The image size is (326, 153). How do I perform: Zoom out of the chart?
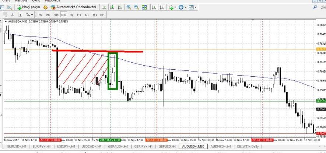(137, 7)
